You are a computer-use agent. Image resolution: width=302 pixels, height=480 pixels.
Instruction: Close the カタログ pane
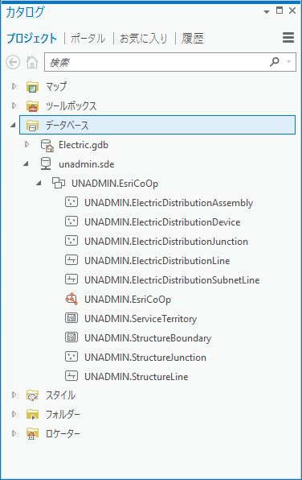click(292, 10)
